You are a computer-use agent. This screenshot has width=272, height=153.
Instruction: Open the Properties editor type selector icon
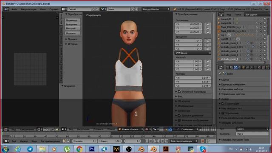click(x=221, y=68)
